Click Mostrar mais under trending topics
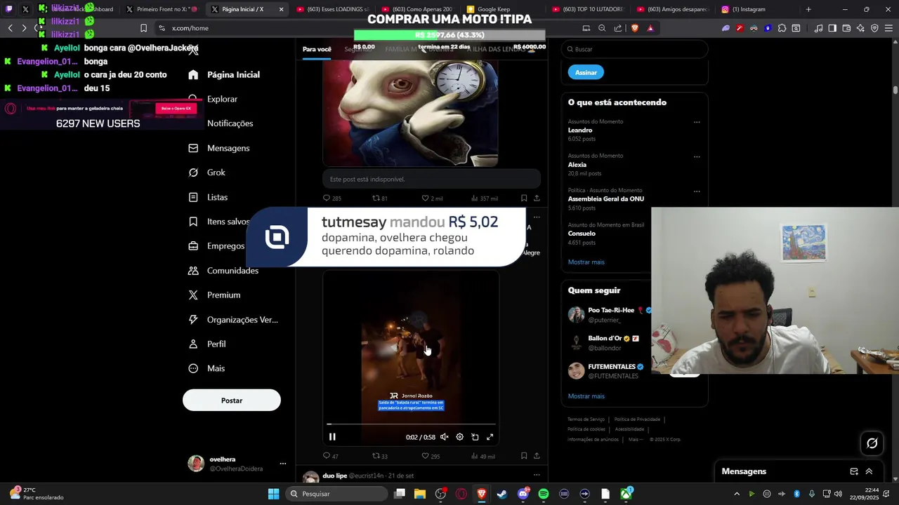The image size is (899, 505). [x=586, y=262]
